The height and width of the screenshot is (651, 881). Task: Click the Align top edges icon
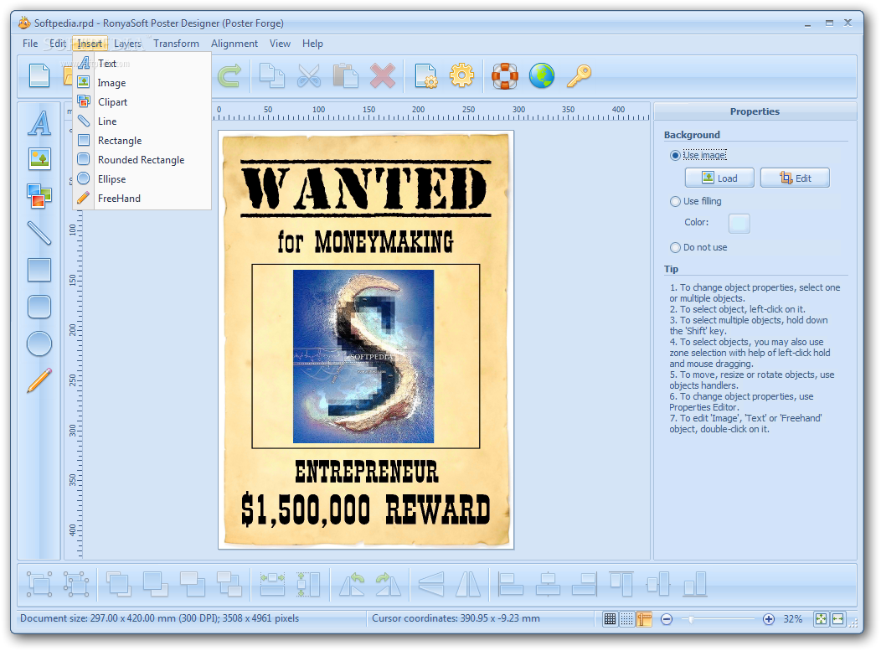point(621,584)
